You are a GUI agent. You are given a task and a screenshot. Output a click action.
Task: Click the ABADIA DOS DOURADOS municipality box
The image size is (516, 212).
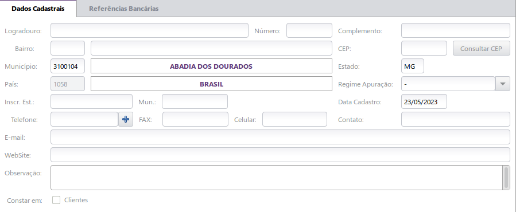pyautogui.click(x=211, y=66)
